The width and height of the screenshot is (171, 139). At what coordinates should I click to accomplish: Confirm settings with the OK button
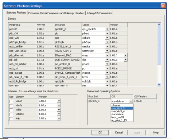tap(100, 132)
